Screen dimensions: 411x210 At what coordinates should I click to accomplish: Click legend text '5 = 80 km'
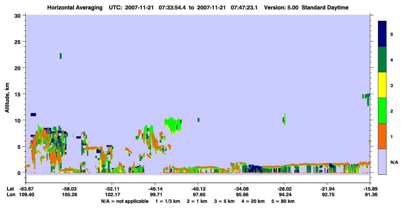click(x=284, y=201)
